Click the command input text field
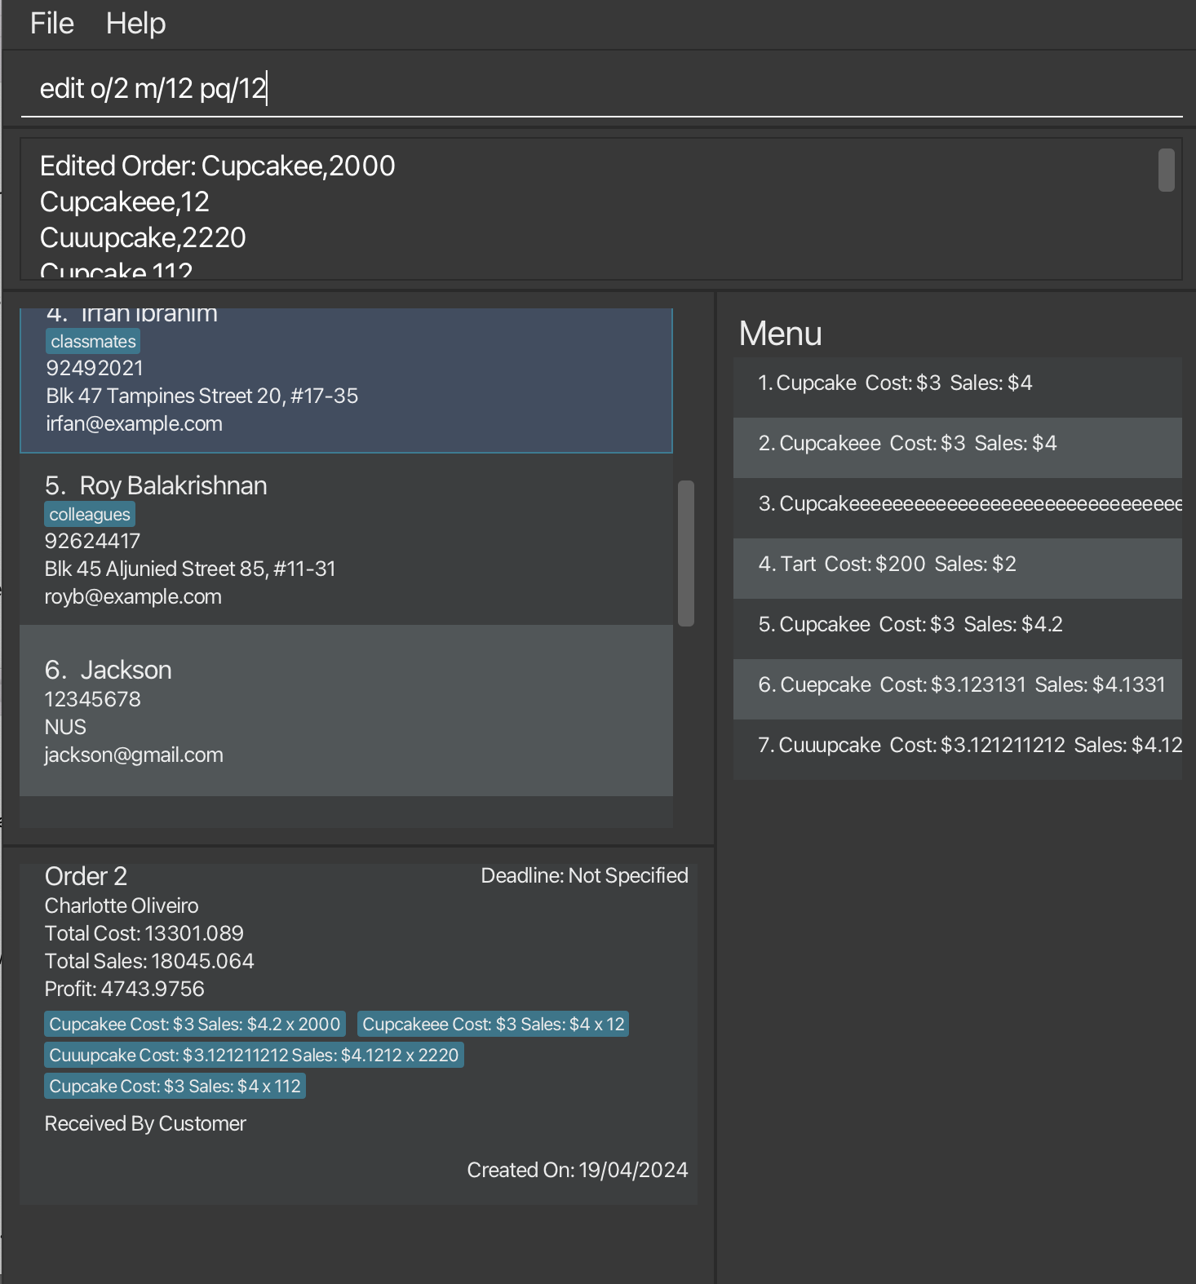The image size is (1196, 1284). pos(601,88)
